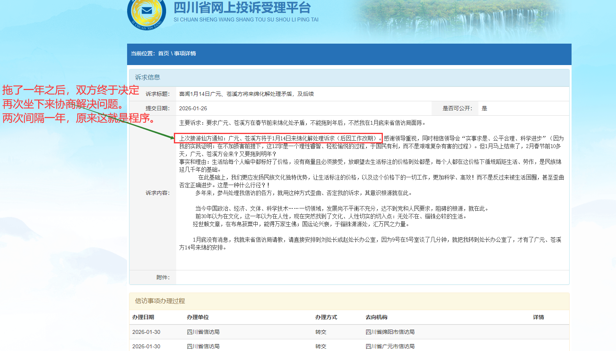616x351 pixels.
Task: Click the empty 附件 attachment field
Action: tap(372, 277)
